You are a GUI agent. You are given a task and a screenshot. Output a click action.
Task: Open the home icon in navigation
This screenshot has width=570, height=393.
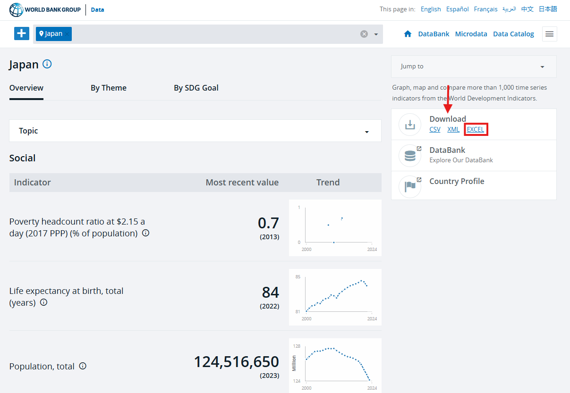[408, 34]
